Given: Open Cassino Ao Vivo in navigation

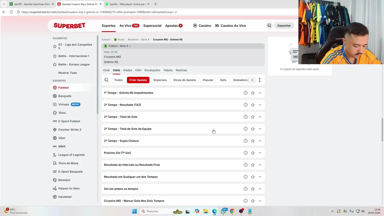Looking at the screenshot, I should pos(230,25).
